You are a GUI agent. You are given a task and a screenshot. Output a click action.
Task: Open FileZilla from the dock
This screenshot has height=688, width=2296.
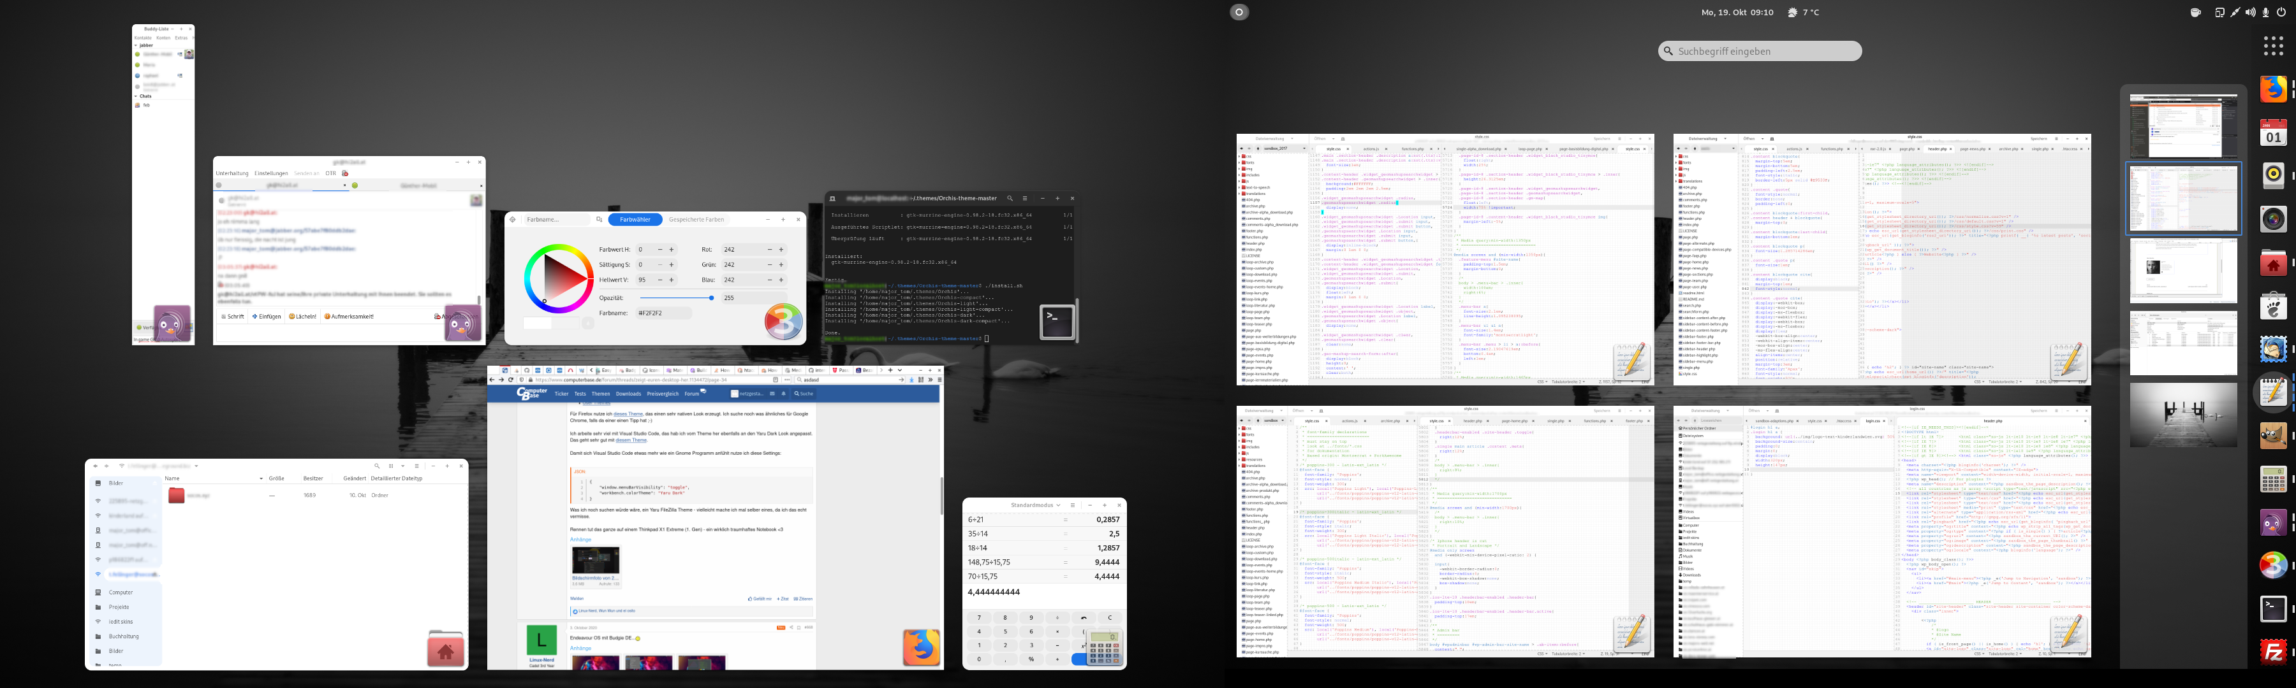(x=2273, y=652)
